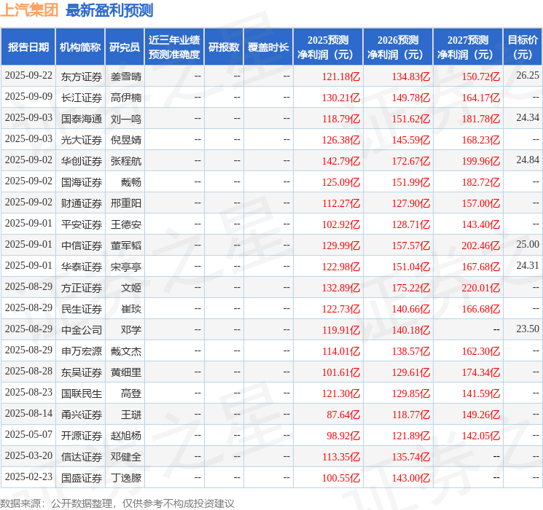Click the 202.46亿 profit value
This screenshot has height=510, width=543.
(480, 246)
